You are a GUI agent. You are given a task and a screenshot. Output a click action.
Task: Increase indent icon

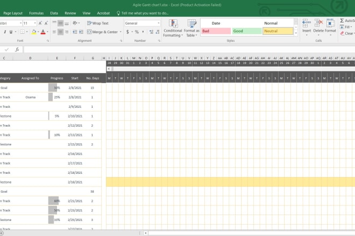coord(81,32)
